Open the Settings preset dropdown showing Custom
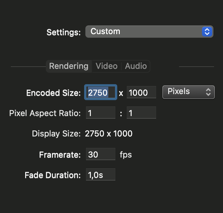223x213 pixels. coord(149,32)
